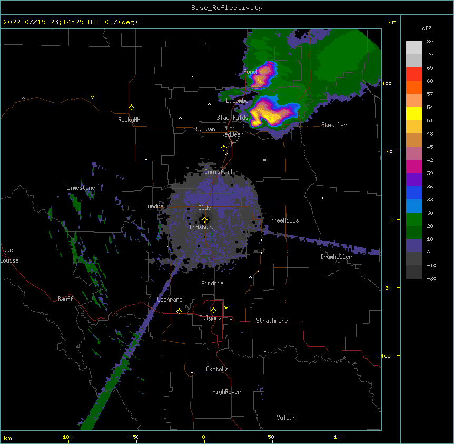Click the yellow V marker northeast of Calgary

click(x=226, y=307)
